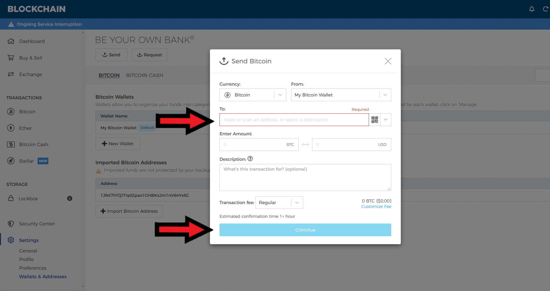Click the Description text area

point(305,177)
